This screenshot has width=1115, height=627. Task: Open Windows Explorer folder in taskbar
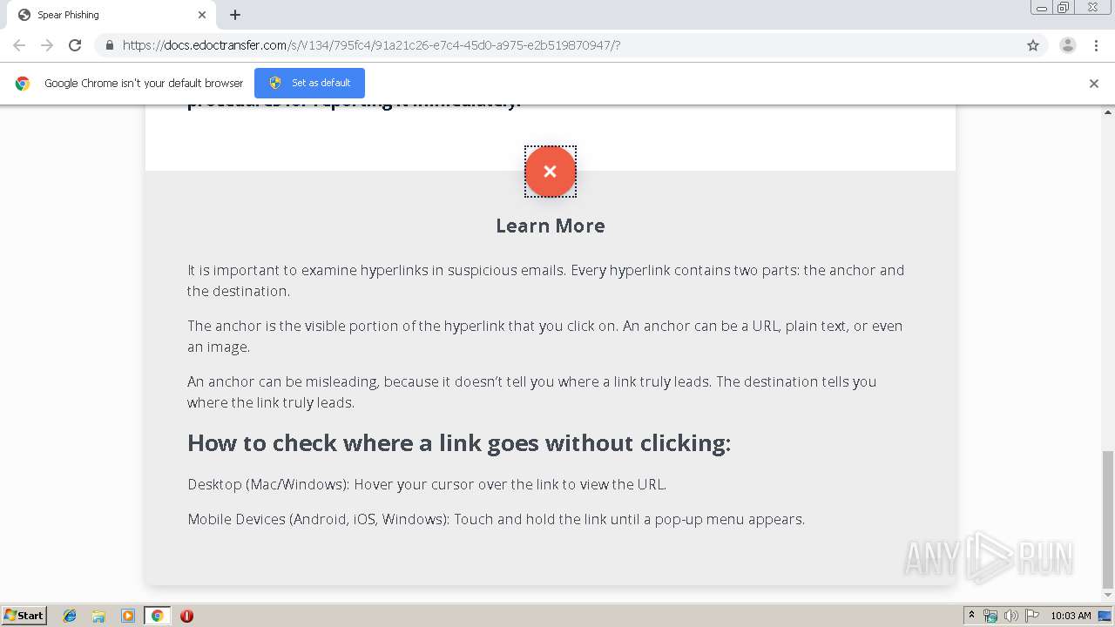click(98, 616)
